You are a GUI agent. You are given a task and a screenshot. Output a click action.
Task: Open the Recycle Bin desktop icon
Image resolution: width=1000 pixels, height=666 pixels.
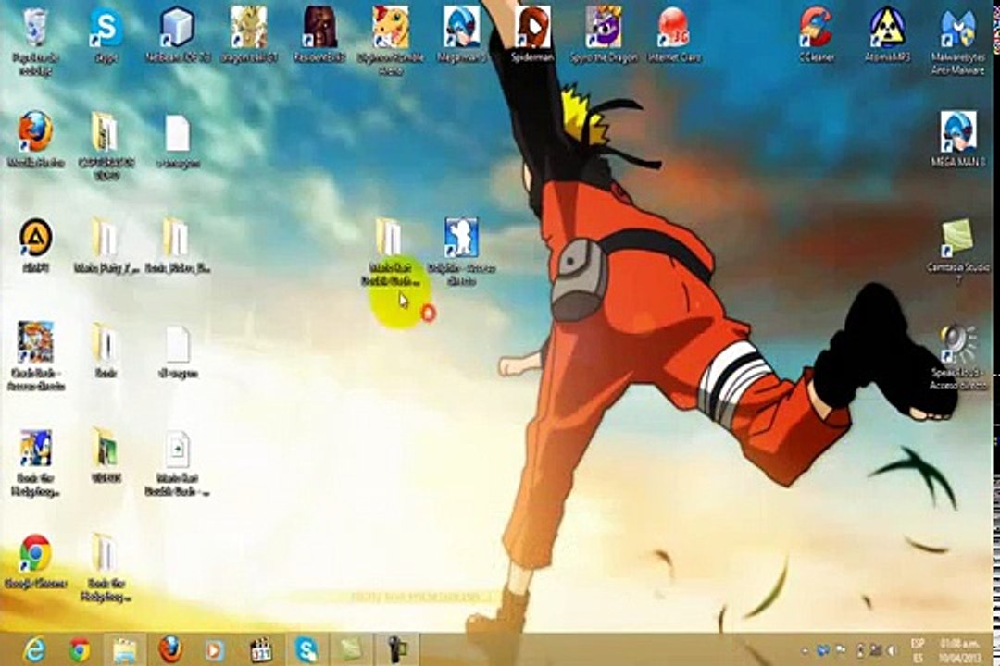pyautogui.click(x=36, y=40)
